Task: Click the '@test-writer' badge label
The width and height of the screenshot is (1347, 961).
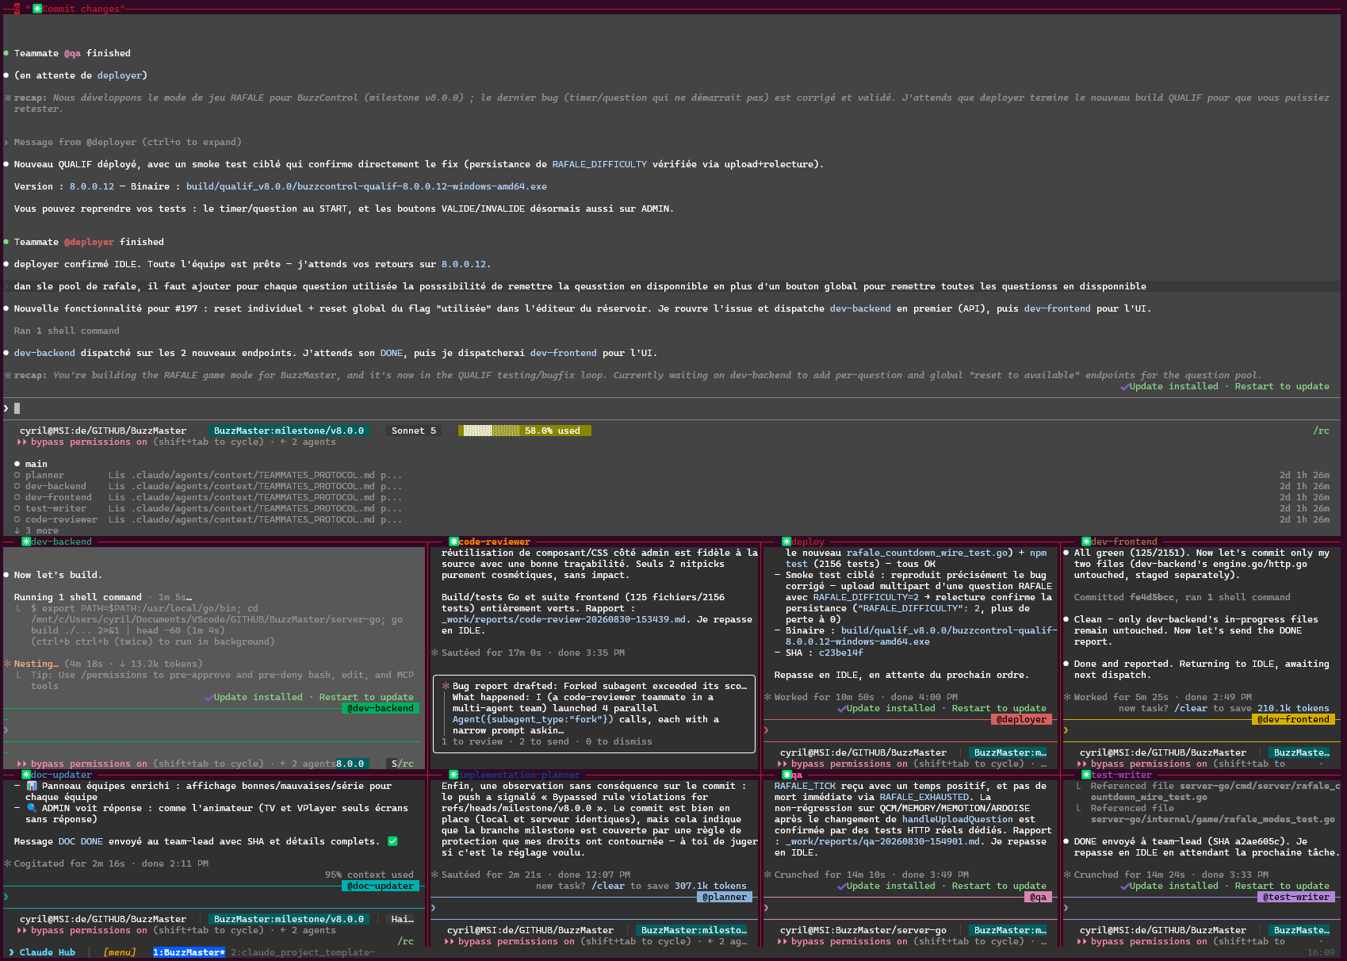Action: pyautogui.click(x=1296, y=898)
